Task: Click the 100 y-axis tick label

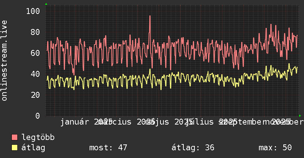Action: click(33, 11)
